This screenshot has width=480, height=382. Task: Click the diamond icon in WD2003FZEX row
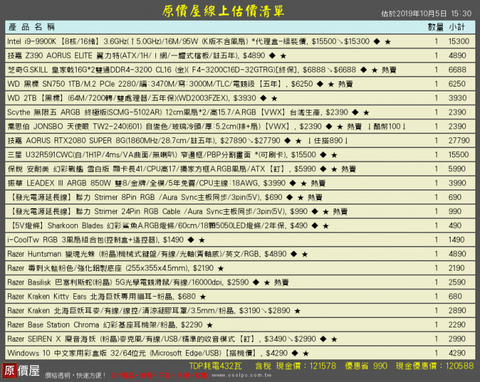tap(263, 98)
